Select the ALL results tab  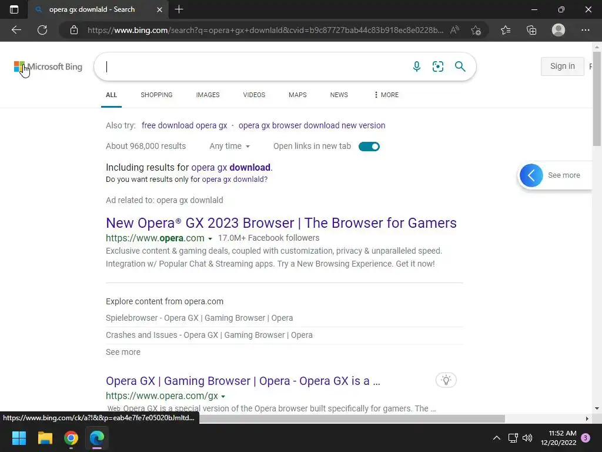point(111,95)
